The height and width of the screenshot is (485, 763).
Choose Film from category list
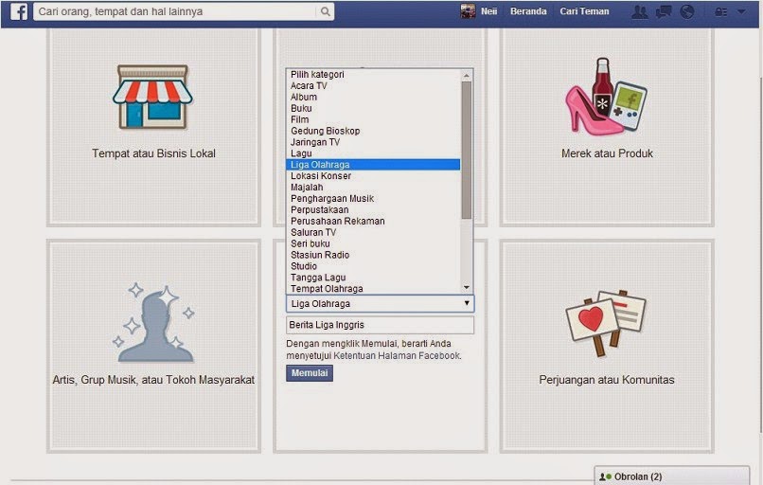point(373,119)
